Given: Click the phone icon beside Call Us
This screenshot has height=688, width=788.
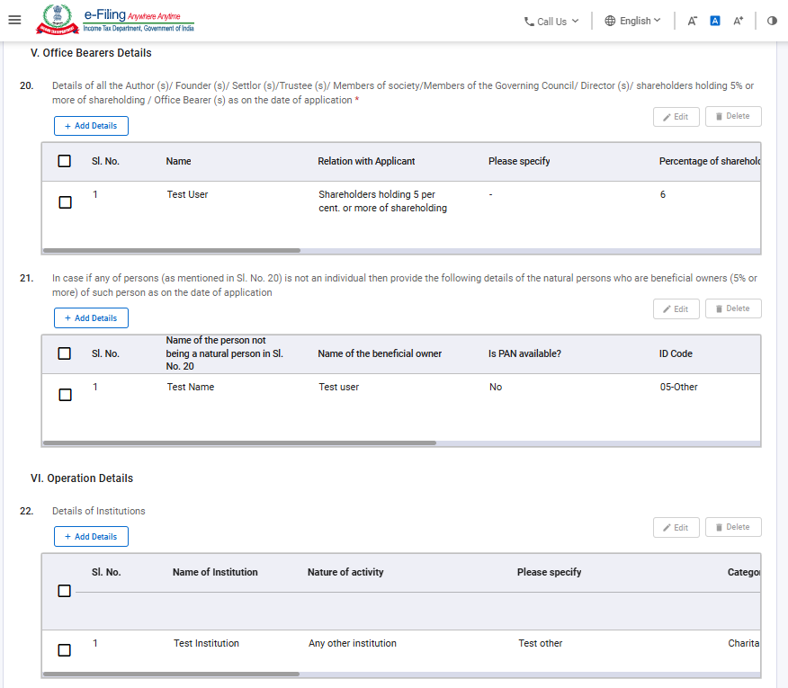Looking at the screenshot, I should (x=529, y=22).
